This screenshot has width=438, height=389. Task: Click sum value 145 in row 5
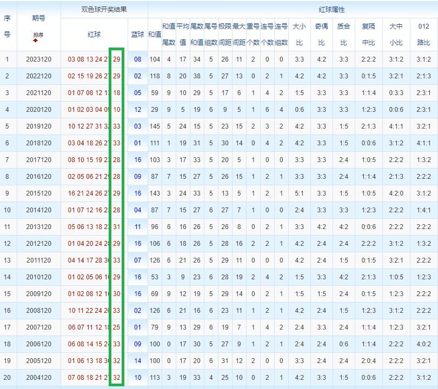tap(155, 126)
